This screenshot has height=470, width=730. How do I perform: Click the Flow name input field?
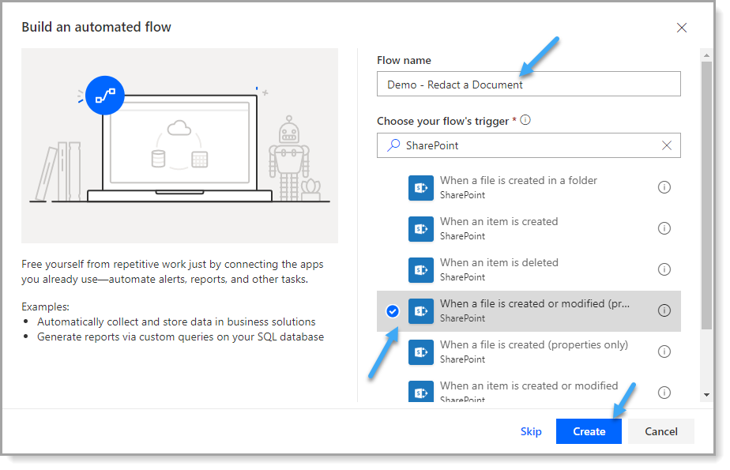(x=529, y=85)
